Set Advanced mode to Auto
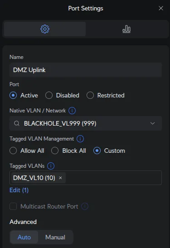Viewport: 170px width, 248px height. click(x=24, y=237)
